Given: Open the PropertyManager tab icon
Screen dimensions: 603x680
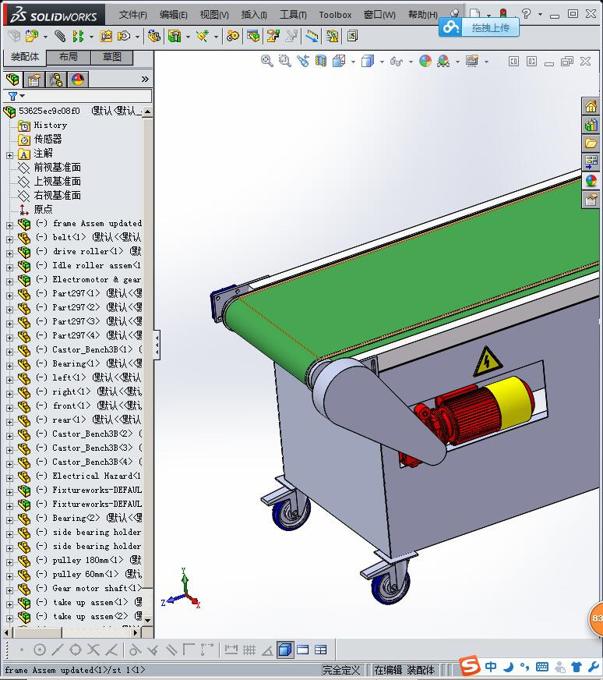Looking at the screenshot, I should tap(33, 80).
